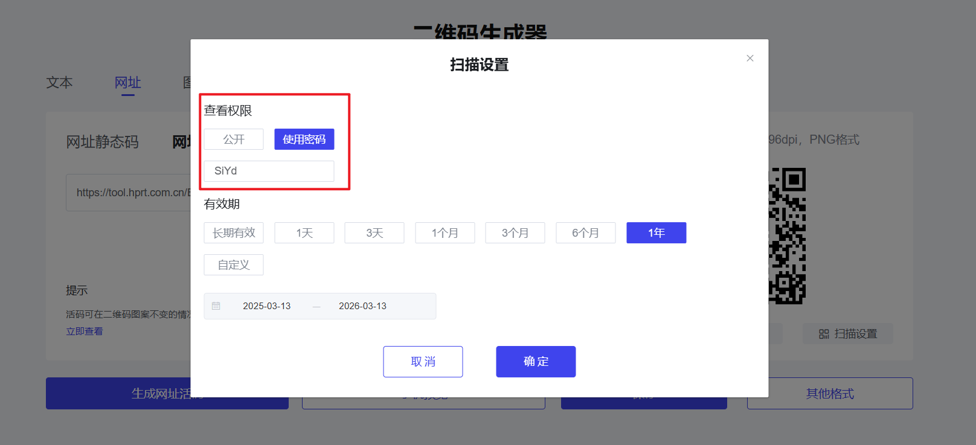Choose 1个月 validity period
This screenshot has height=445, width=976.
click(445, 233)
